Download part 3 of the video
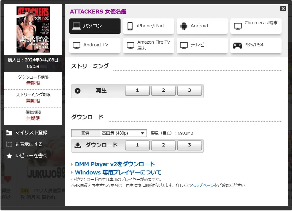 (189, 145)
